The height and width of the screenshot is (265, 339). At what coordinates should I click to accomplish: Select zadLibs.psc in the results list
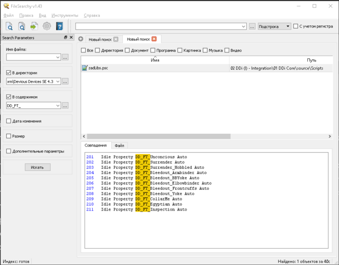tap(98, 68)
